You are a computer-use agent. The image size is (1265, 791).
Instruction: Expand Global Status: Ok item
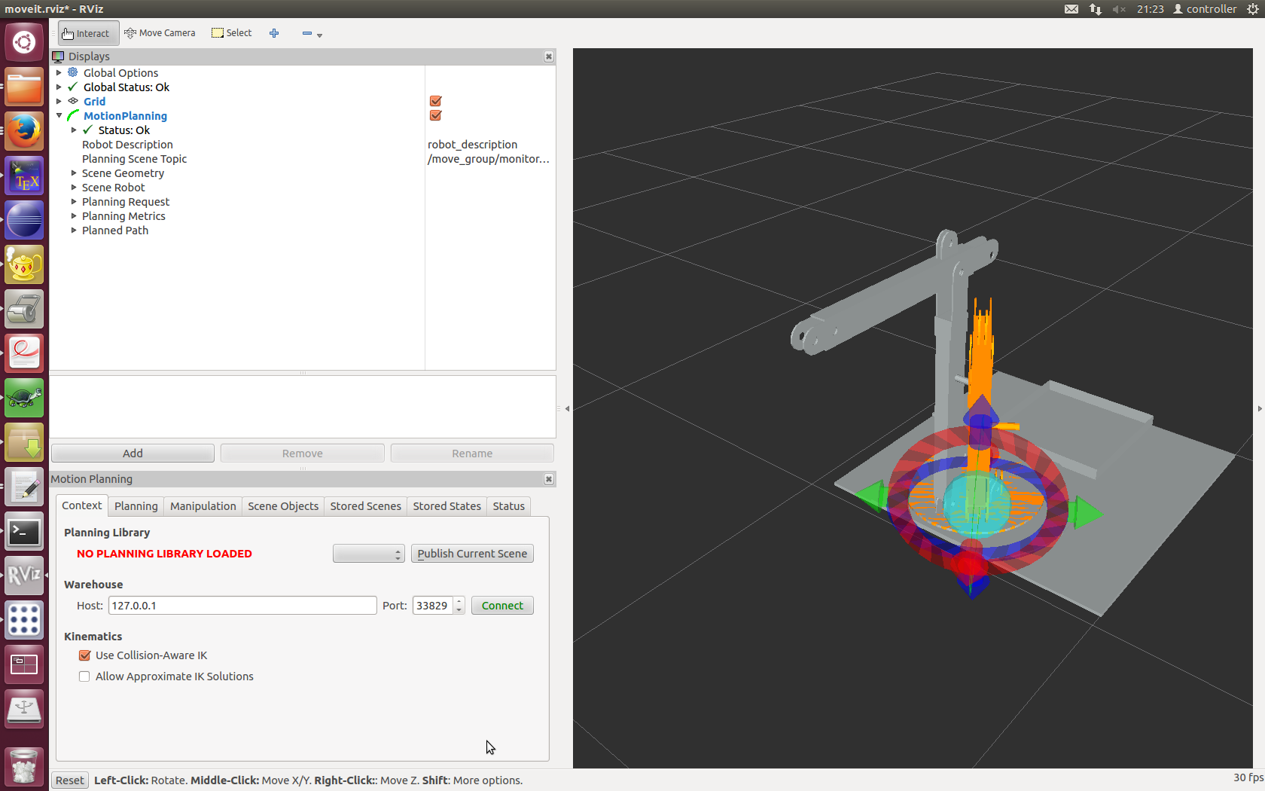pyautogui.click(x=59, y=87)
